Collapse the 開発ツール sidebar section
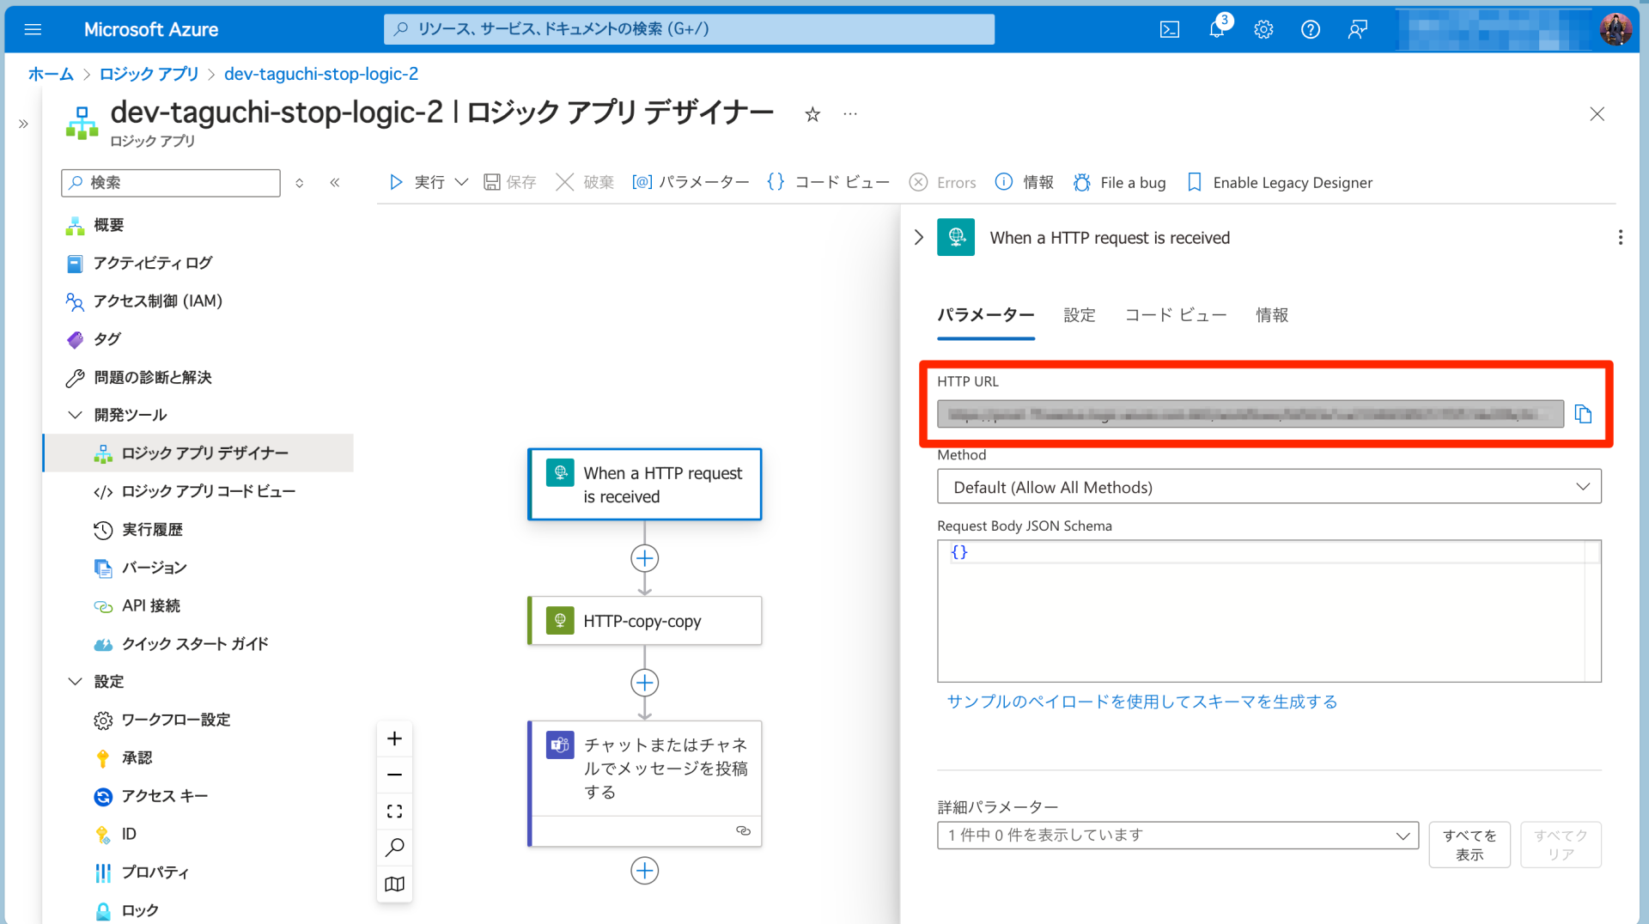1649x924 pixels. (76, 415)
